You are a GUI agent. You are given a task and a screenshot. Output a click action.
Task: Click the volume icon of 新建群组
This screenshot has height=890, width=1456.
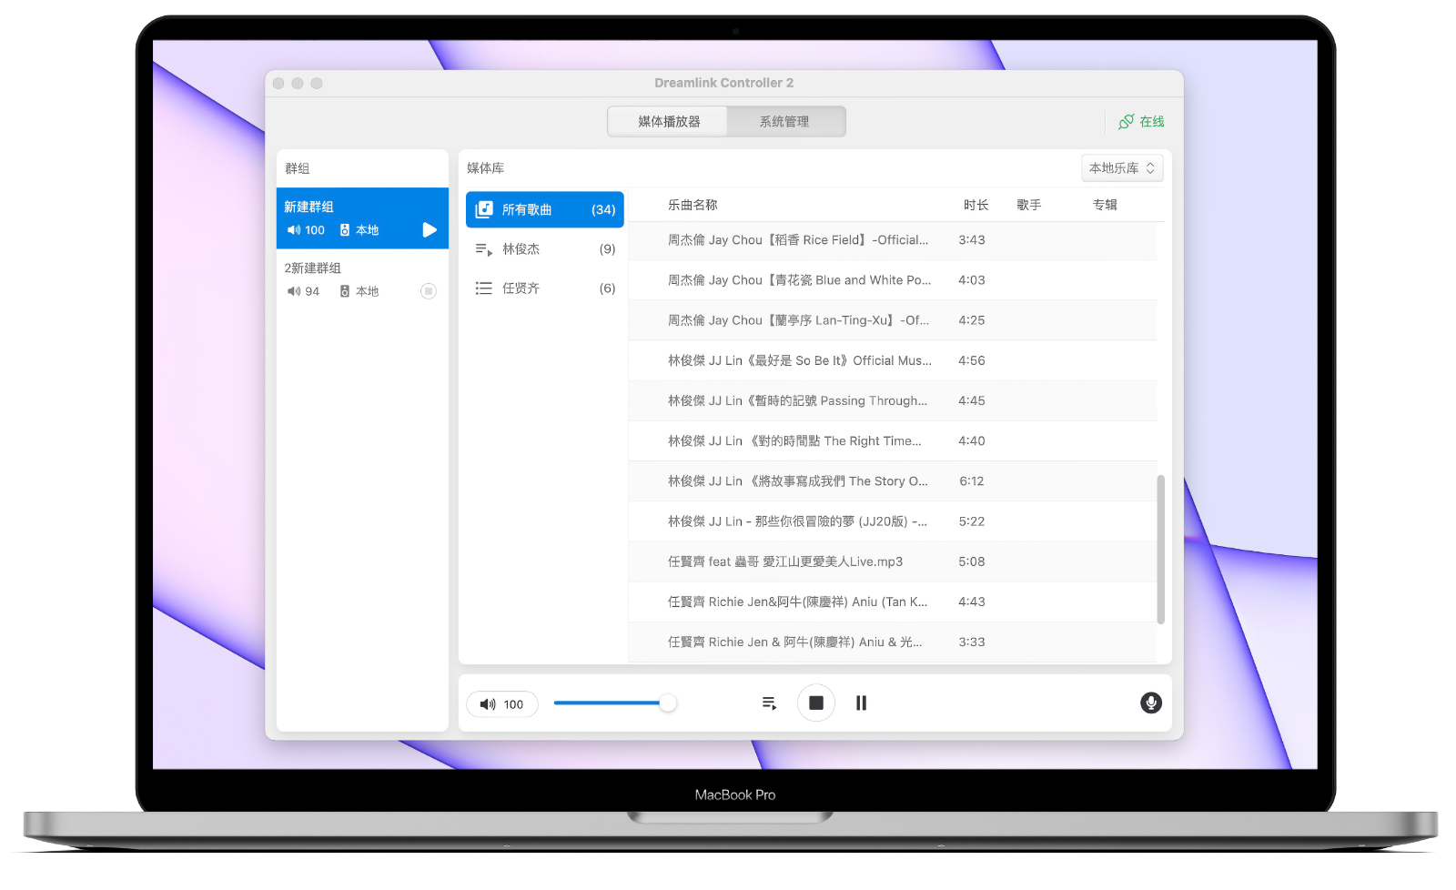(294, 230)
